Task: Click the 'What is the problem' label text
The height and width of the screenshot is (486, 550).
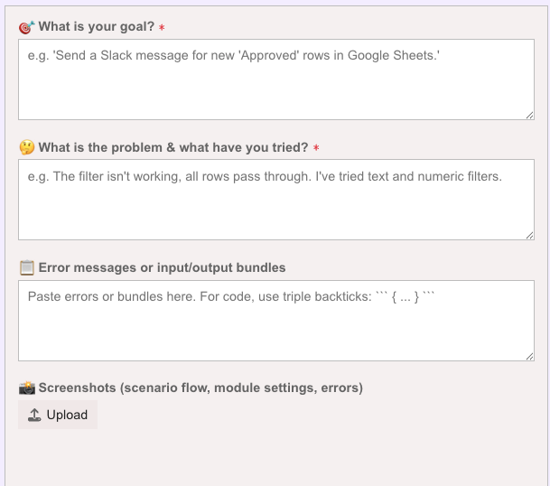Action: (x=173, y=147)
